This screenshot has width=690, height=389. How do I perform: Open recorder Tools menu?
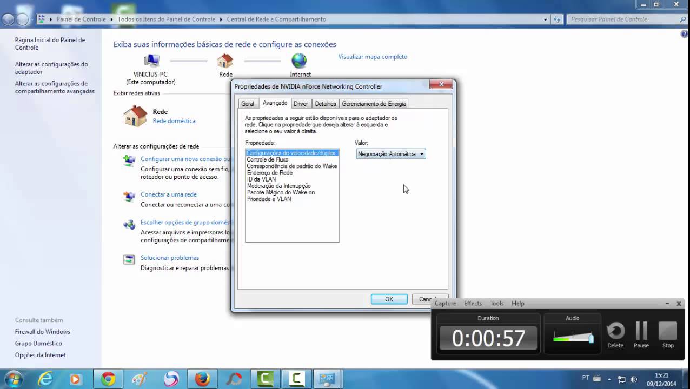point(496,304)
